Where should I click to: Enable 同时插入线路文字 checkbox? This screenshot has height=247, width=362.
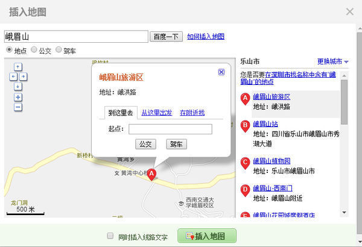(x=110, y=236)
